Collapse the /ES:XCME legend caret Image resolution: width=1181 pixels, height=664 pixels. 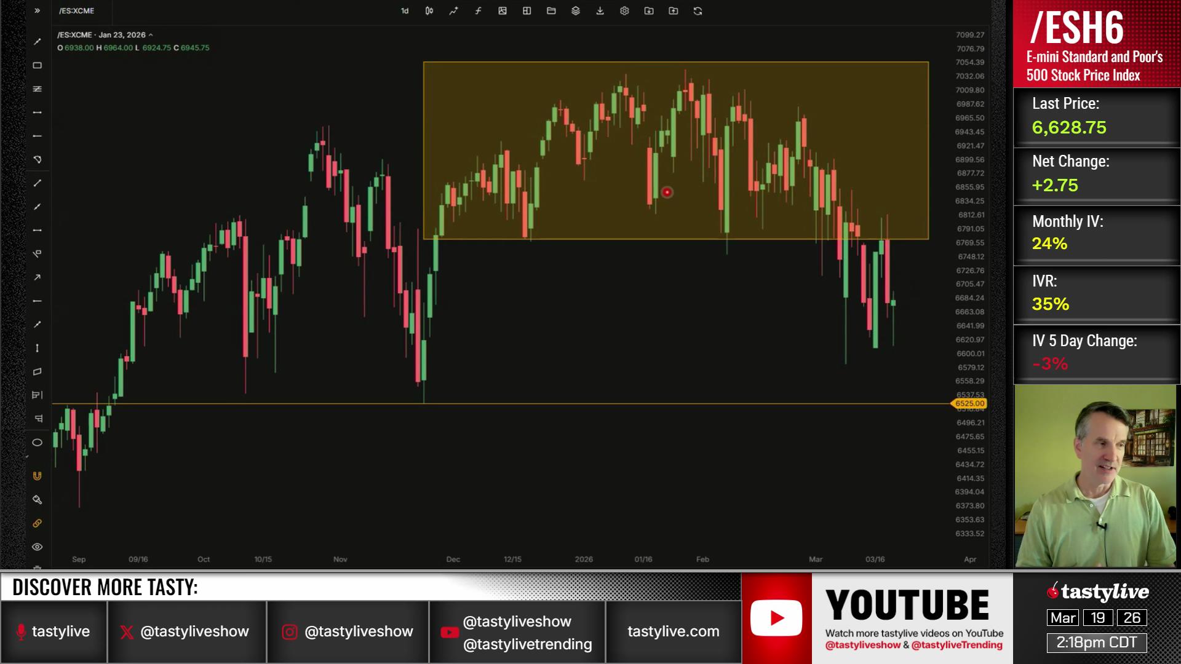point(151,35)
